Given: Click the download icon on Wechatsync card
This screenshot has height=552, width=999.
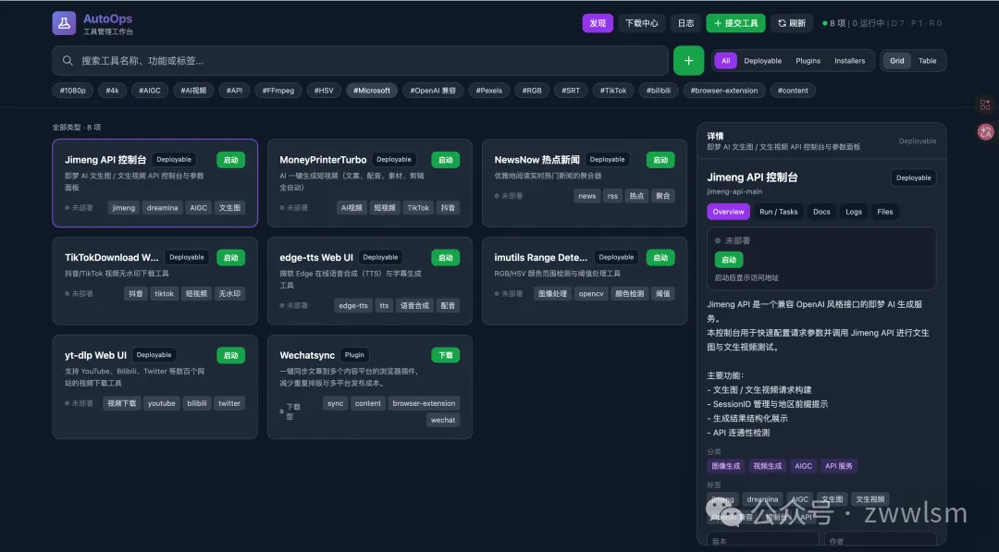Looking at the screenshot, I should 445,354.
